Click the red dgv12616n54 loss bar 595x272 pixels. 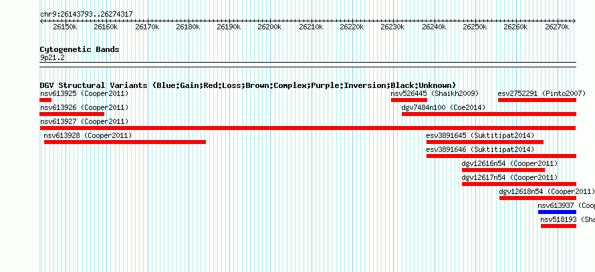(x=503, y=170)
